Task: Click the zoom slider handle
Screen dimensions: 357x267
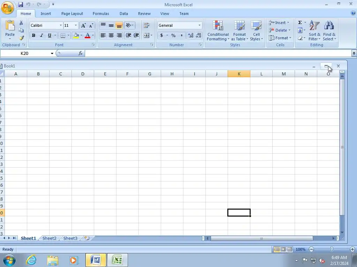Action: tap(332, 249)
